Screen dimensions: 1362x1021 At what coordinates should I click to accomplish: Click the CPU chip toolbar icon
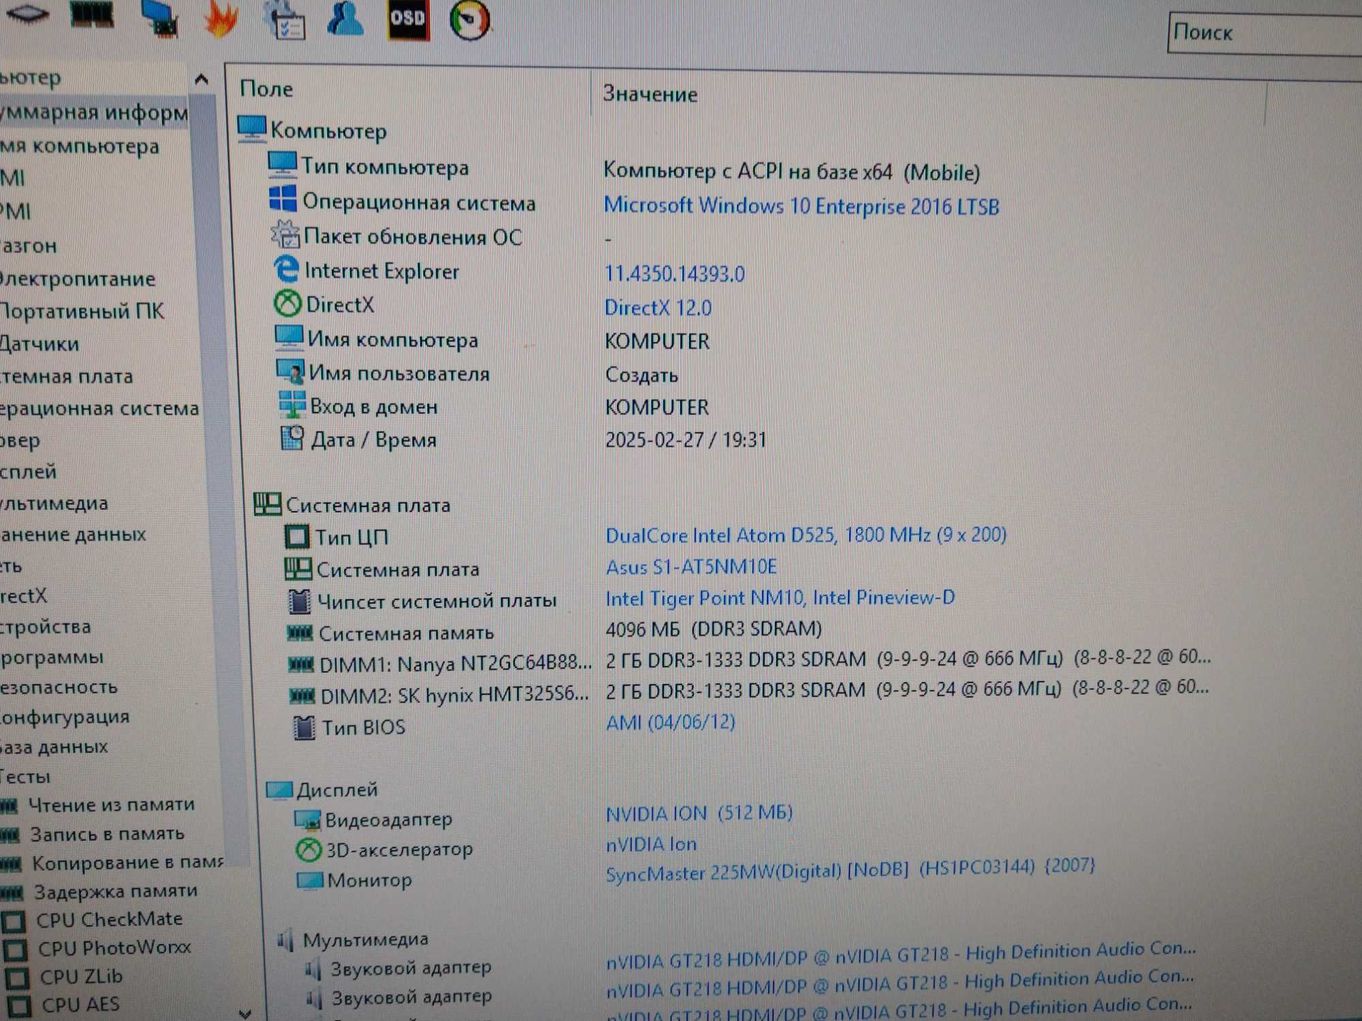pos(27,12)
